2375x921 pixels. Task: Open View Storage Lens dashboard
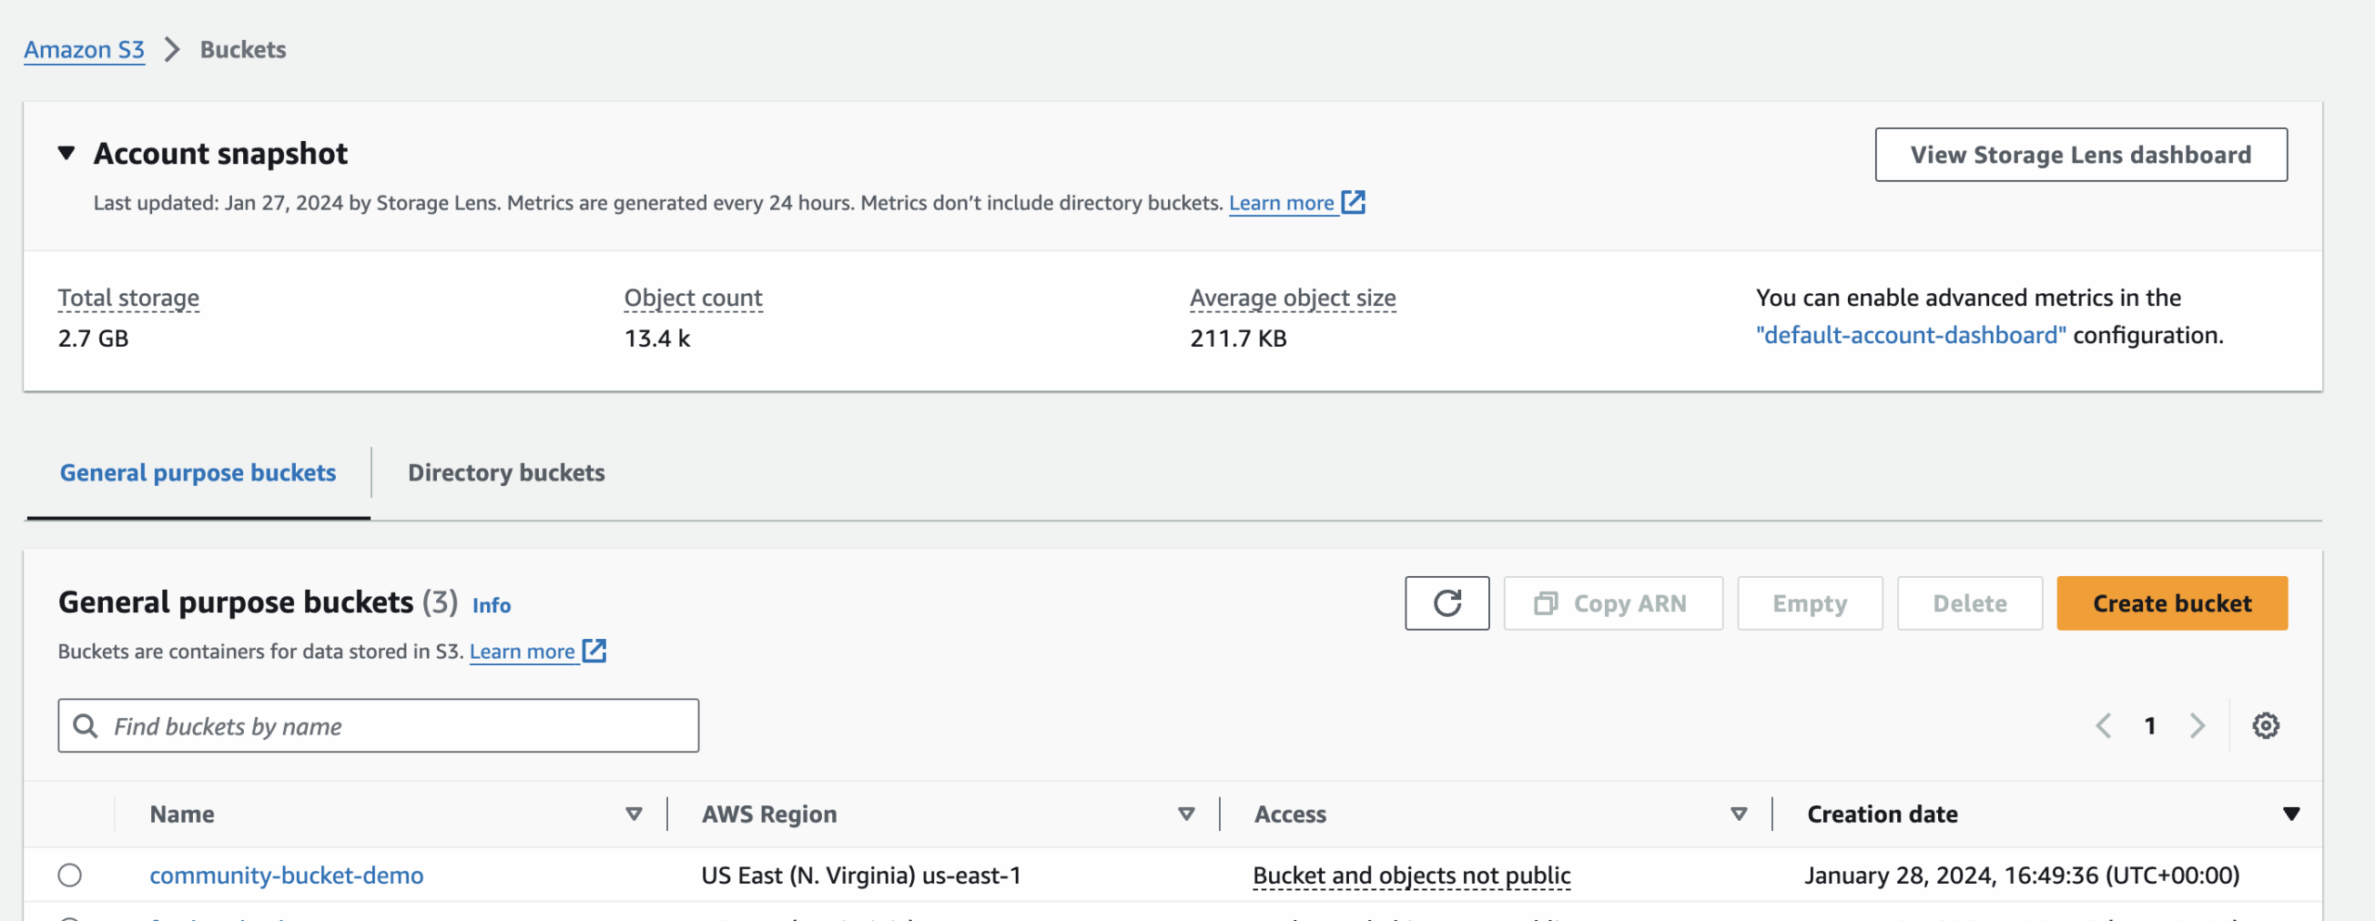click(x=2080, y=155)
